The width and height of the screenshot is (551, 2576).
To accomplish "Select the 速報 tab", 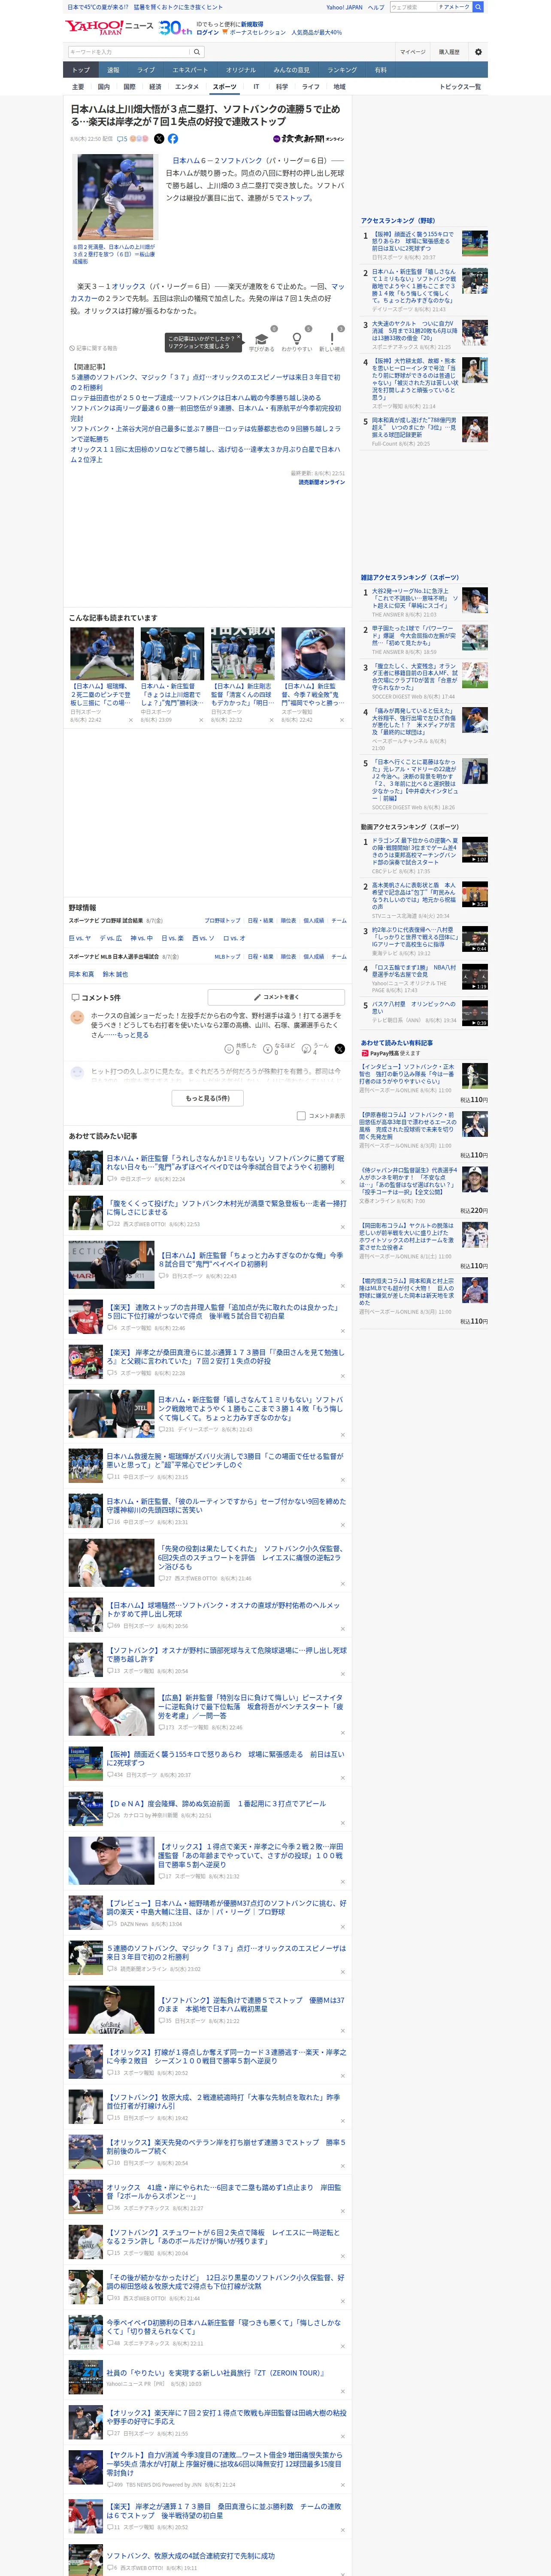I will (113, 70).
